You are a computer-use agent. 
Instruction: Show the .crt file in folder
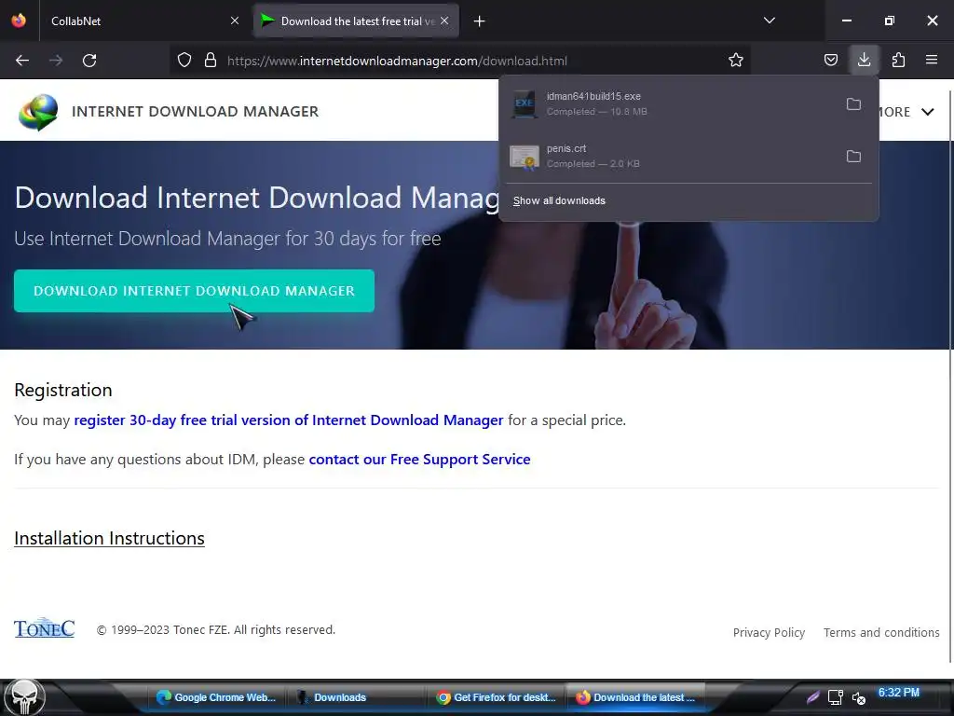pyautogui.click(x=853, y=157)
